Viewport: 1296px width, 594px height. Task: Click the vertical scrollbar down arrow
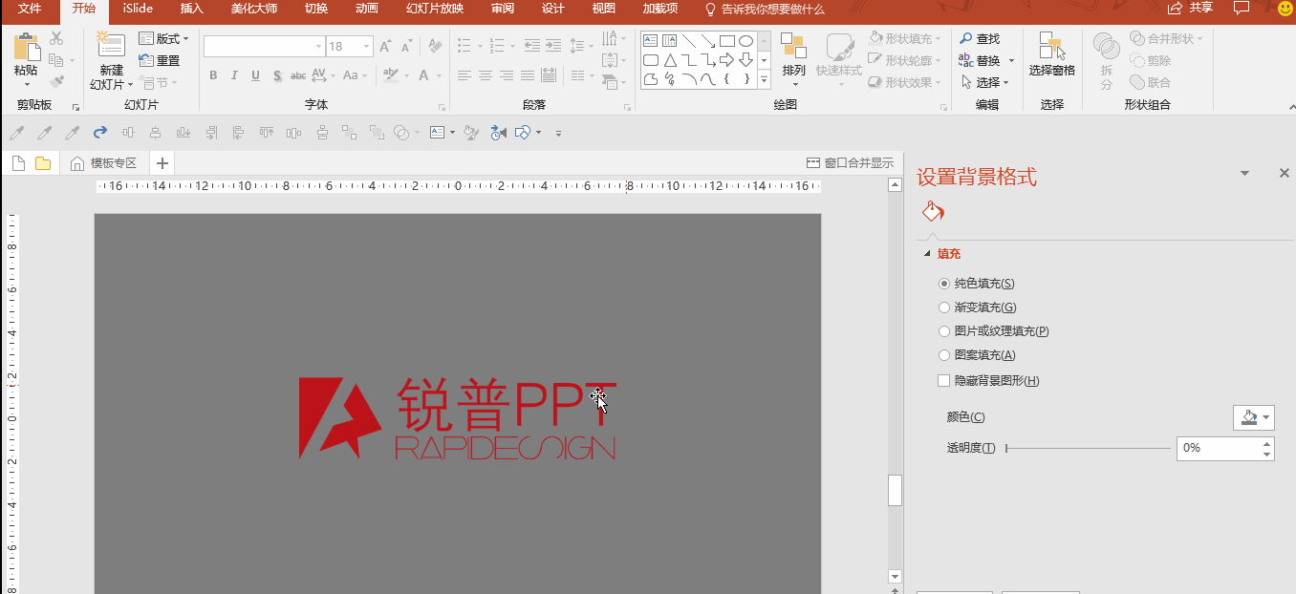click(x=896, y=576)
